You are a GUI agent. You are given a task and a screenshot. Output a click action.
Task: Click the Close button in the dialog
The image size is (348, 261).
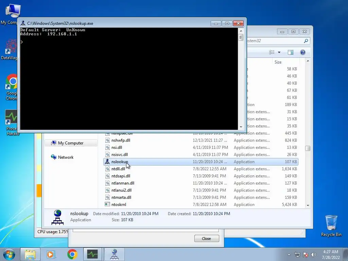(207, 239)
